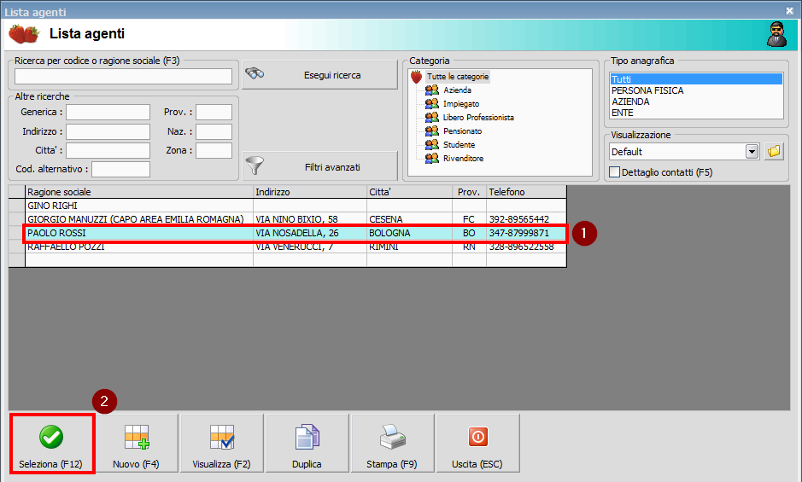Pick PERSONA FISICA in Tipo anagrafica list
The image size is (802, 482).
point(647,90)
